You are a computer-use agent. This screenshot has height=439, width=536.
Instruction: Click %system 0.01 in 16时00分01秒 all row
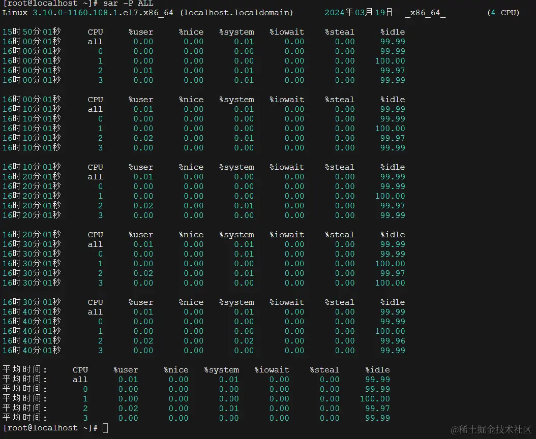tap(244, 42)
